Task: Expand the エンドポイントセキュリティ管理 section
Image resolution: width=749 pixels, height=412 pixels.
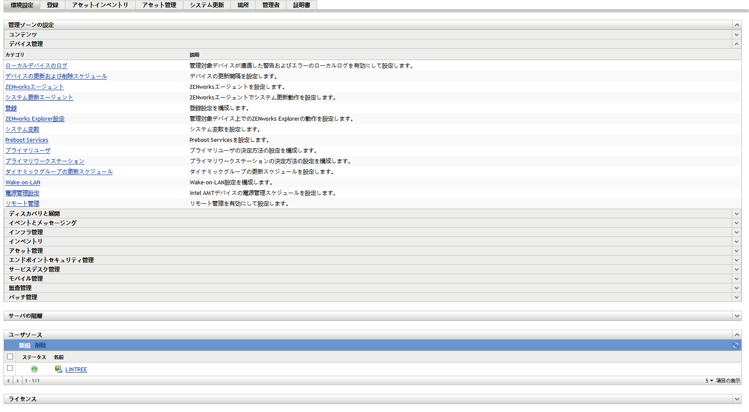Action: [737, 260]
